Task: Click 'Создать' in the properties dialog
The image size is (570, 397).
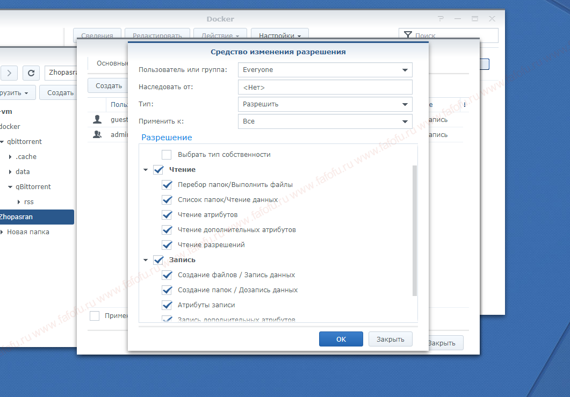Action: pos(108,86)
